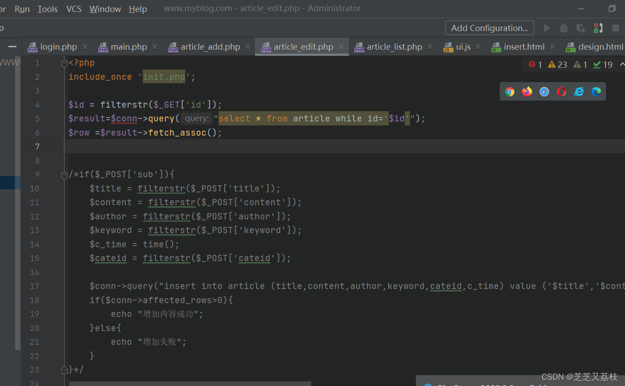
Task: Click the weak warning indicator showing 1
Action: click(580, 65)
